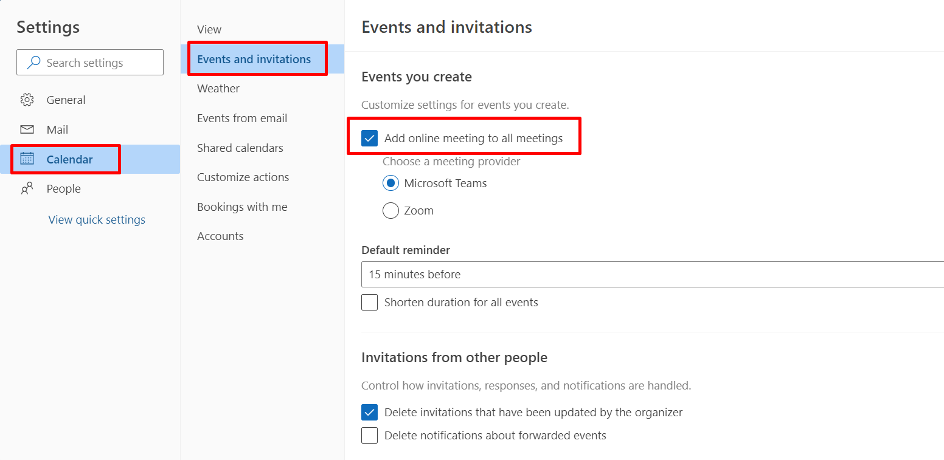The height and width of the screenshot is (460, 944).
Task: Select Zoom as meeting provider
Action: coord(390,211)
